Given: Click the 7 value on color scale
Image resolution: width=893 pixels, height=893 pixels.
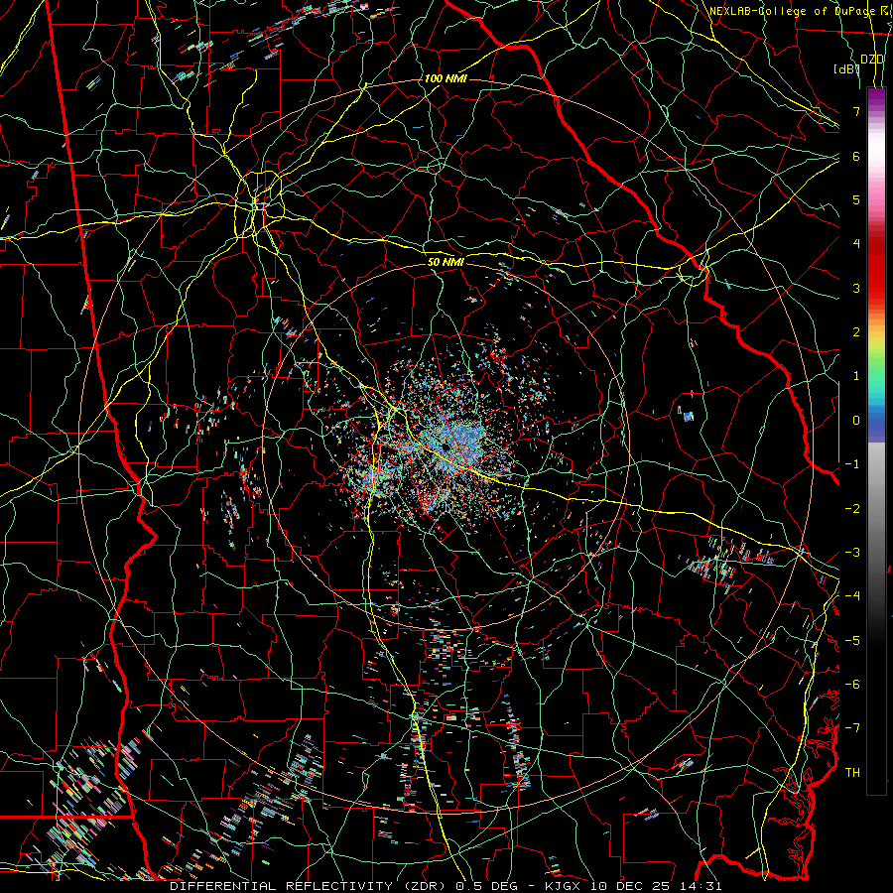Looking at the screenshot, I should pos(856,111).
